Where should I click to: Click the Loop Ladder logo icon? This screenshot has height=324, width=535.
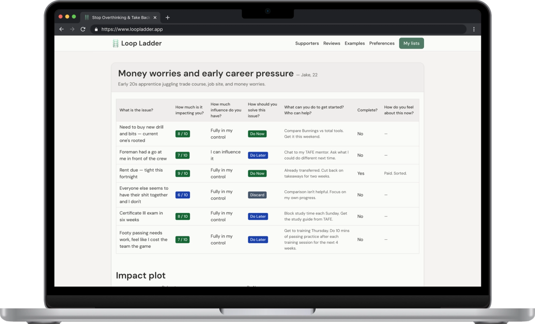click(115, 43)
